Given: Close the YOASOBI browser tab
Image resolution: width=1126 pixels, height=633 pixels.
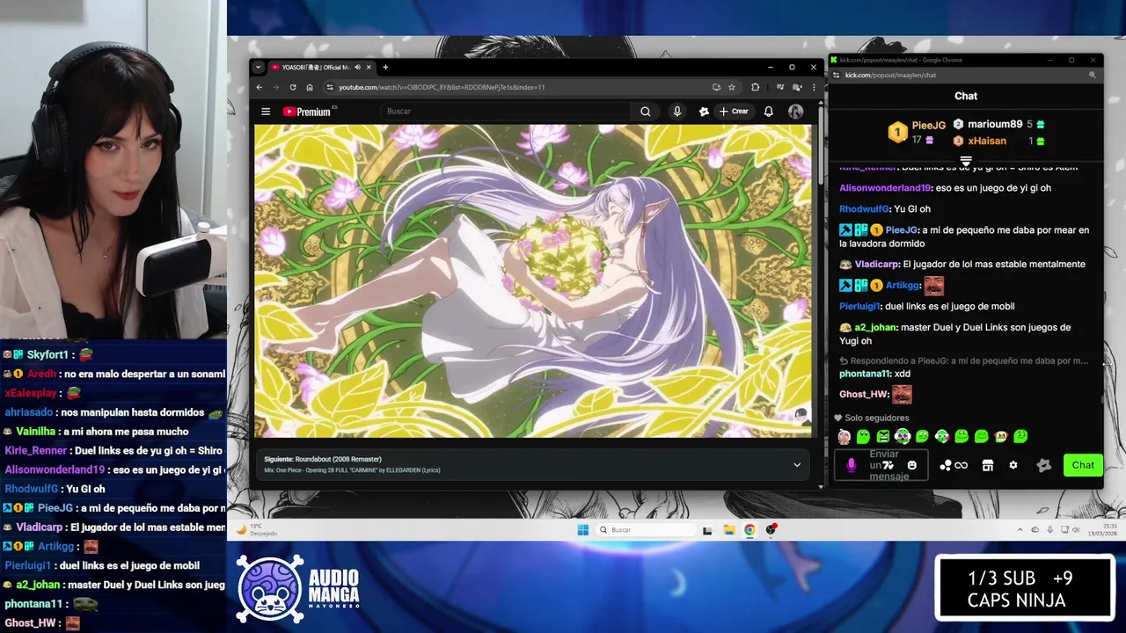Looking at the screenshot, I should (x=369, y=67).
